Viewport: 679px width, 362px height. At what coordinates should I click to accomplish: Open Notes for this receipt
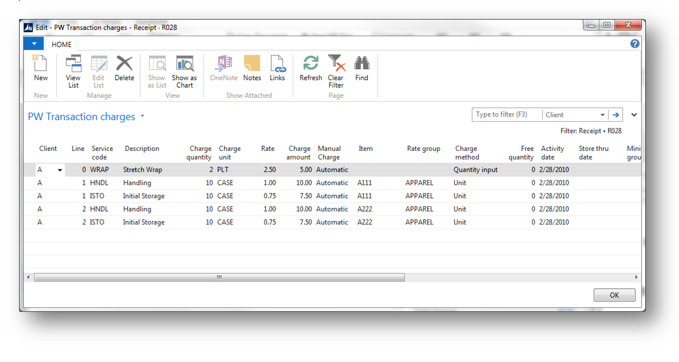pyautogui.click(x=252, y=68)
